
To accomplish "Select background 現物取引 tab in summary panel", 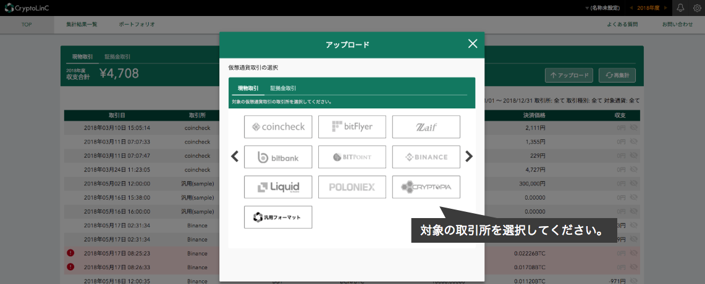I will (82, 57).
